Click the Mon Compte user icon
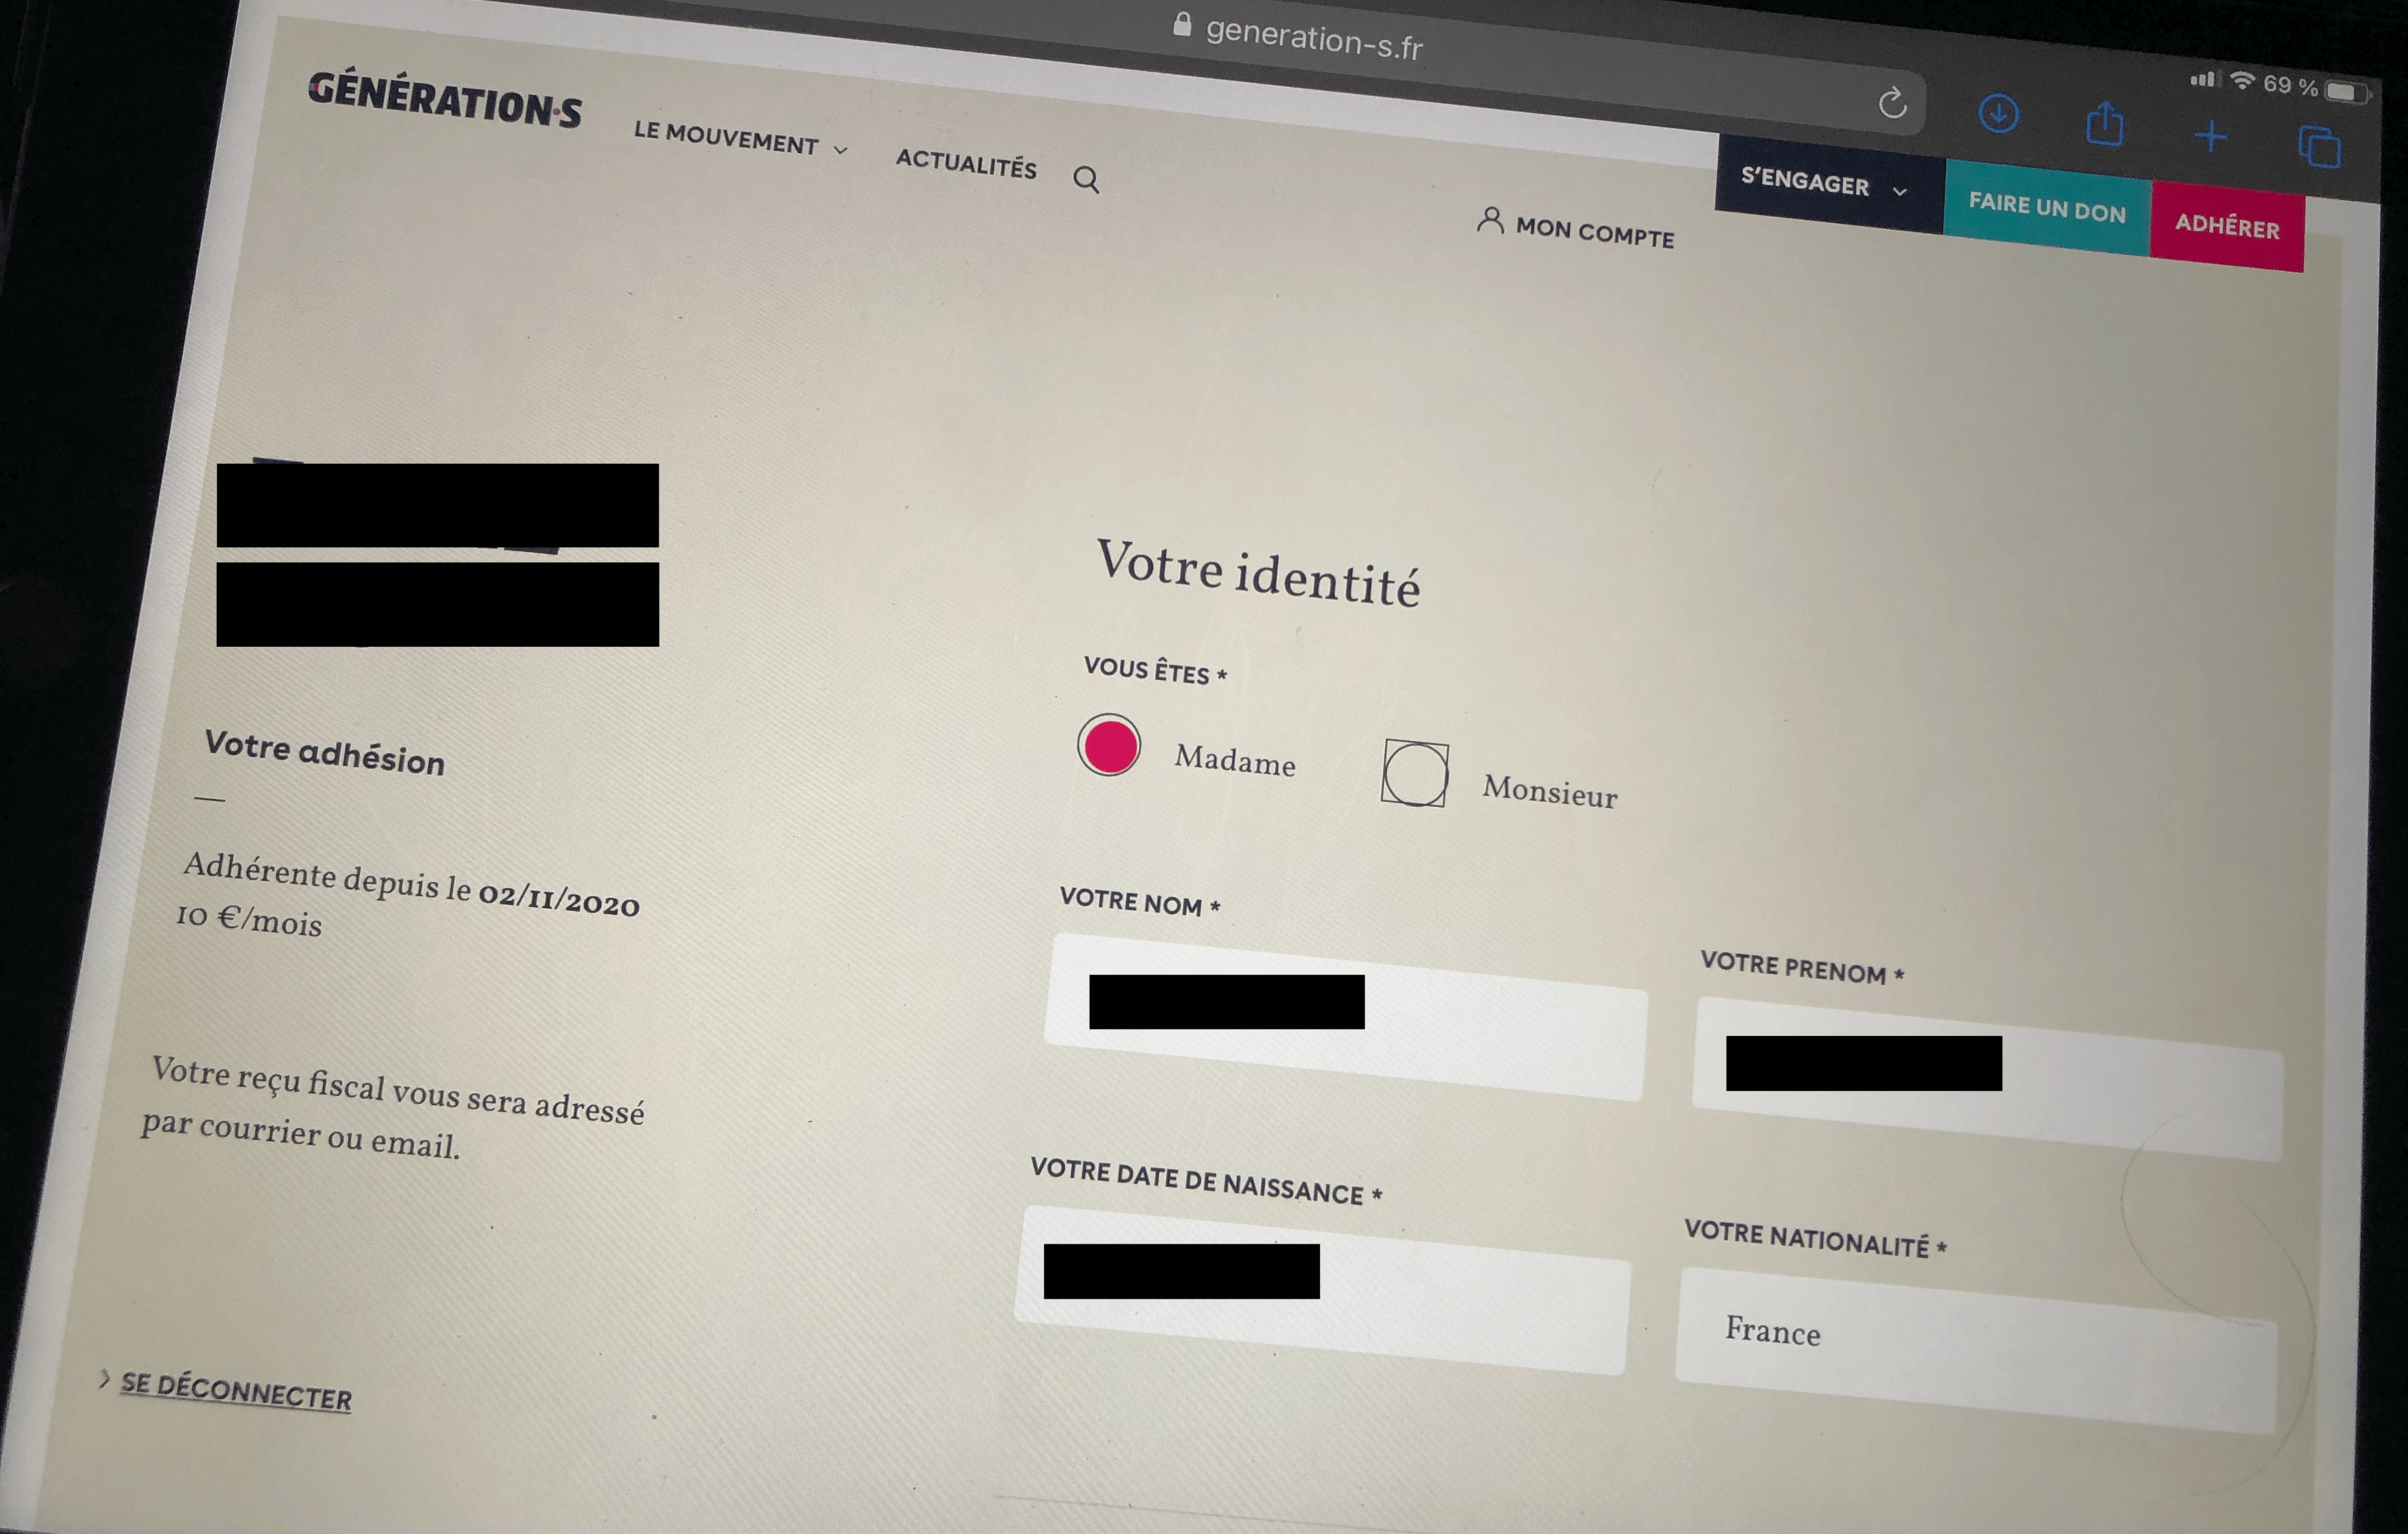Viewport: 2408px width, 1534px height. (1490, 220)
